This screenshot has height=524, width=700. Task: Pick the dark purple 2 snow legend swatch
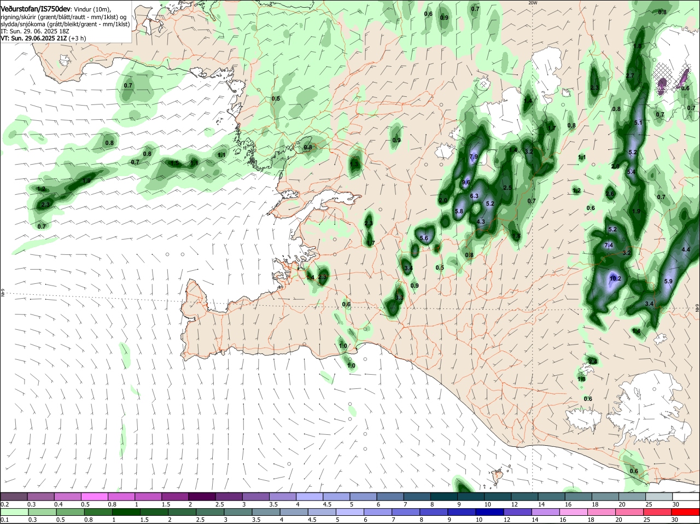click(202, 496)
